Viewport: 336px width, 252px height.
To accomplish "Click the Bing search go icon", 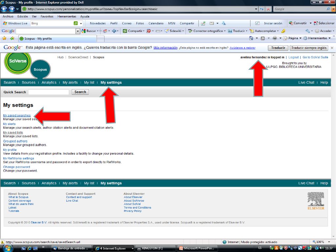I will pyautogui.click(x=76, y=23).
